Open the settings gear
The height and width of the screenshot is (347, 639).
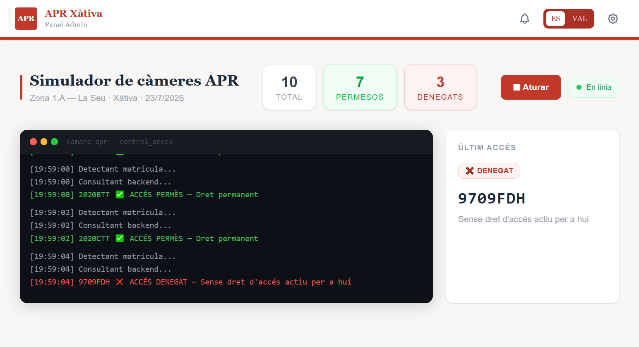[613, 19]
